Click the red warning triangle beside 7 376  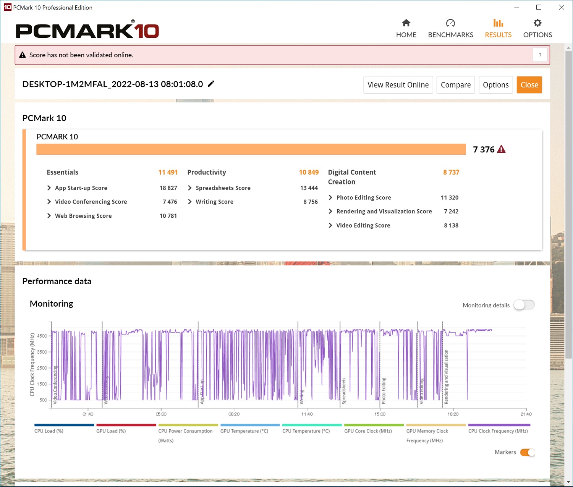[502, 149]
